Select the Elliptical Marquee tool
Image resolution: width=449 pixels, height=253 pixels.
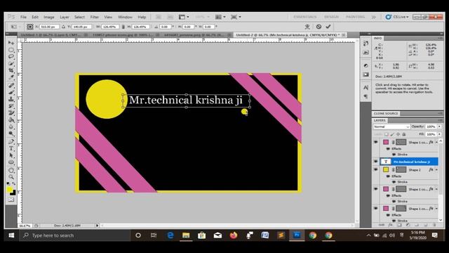[x=11, y=50]
